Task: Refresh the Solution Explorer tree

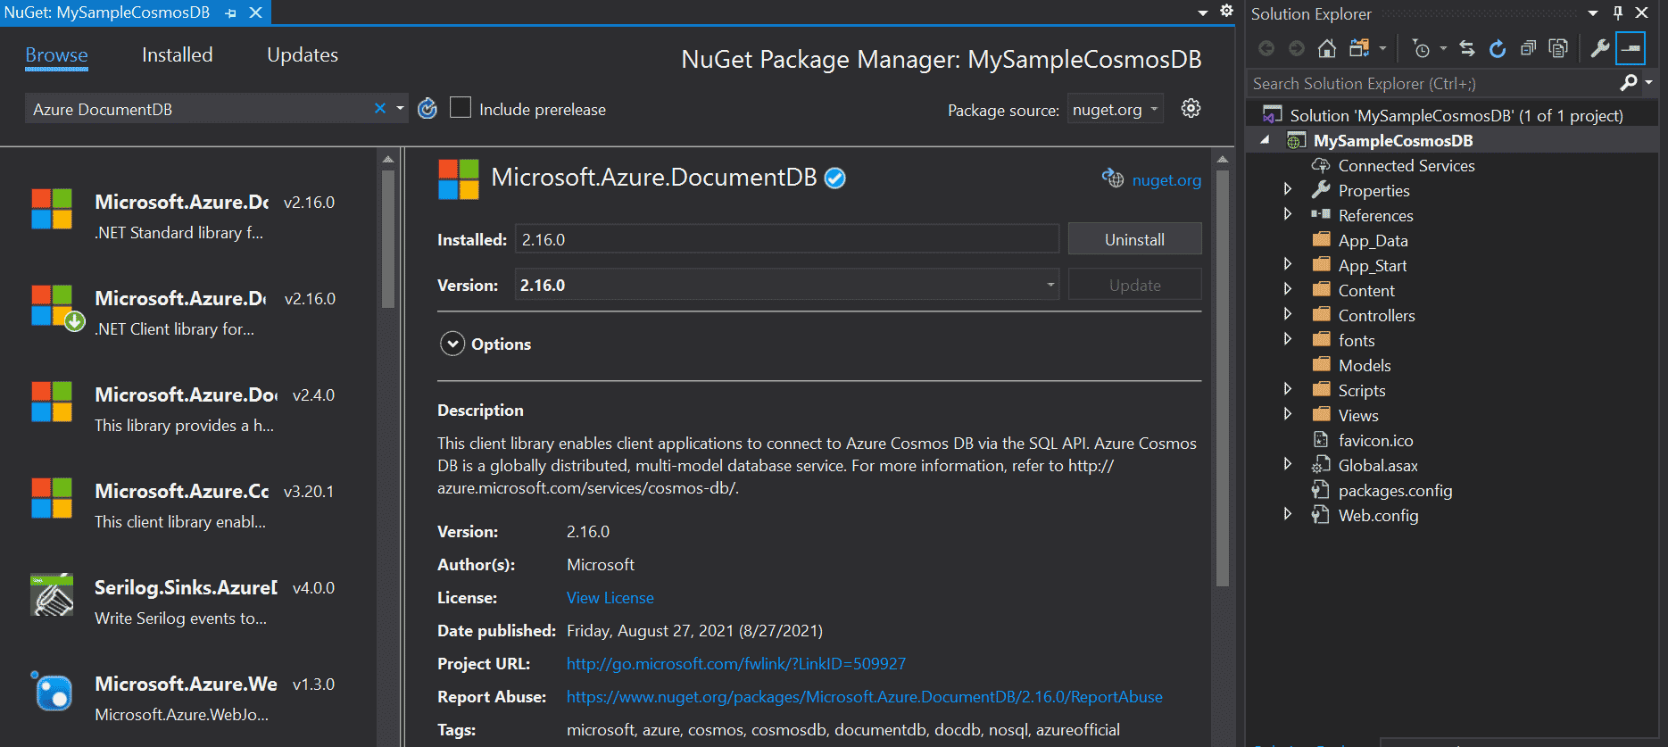Action: (1498, 48)
